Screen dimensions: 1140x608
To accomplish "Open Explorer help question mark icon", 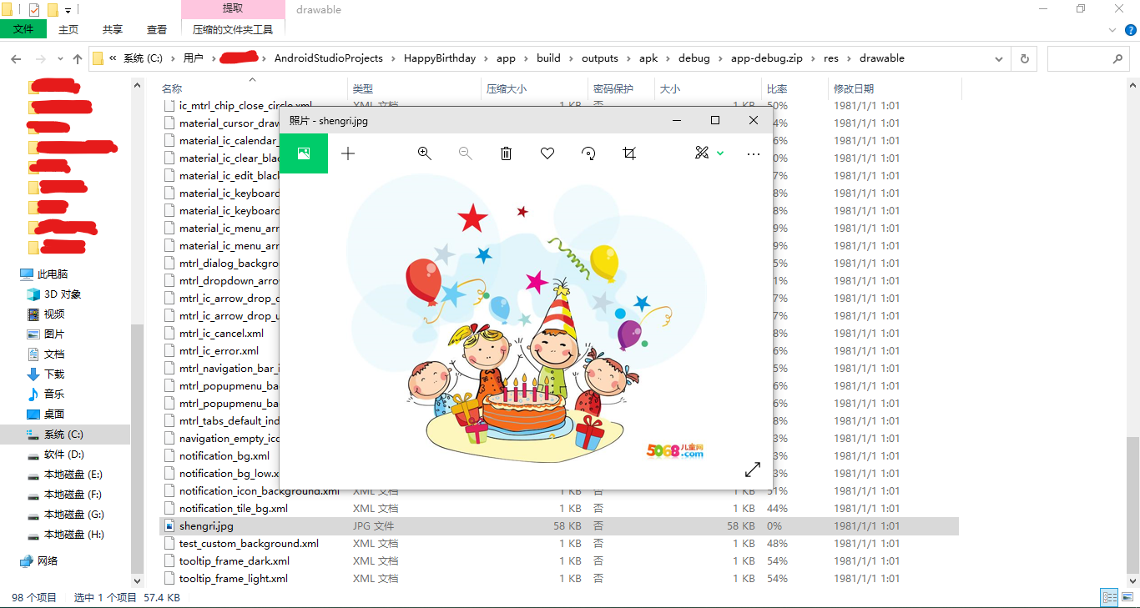I will [1130, 29].
